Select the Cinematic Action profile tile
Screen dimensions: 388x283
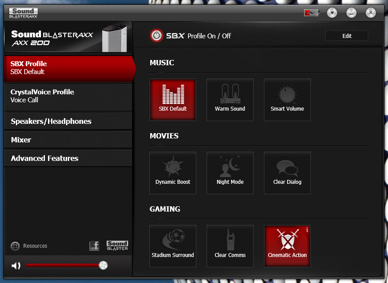(287, 246)
